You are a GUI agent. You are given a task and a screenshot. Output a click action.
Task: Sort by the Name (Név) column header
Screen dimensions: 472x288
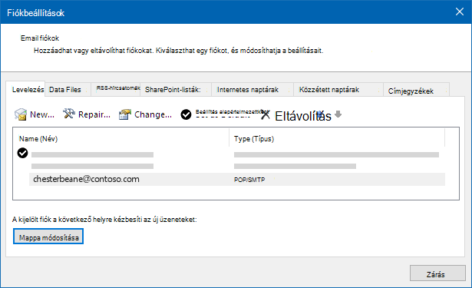(x=121, y=138)
